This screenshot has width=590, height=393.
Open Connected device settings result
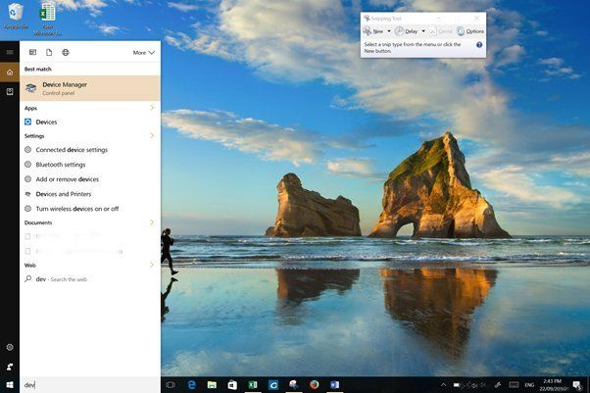click(x=90, y=149)
